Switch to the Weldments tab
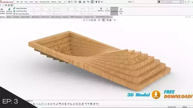The width and height of the screenshot is (193, 108). (35, 17)
